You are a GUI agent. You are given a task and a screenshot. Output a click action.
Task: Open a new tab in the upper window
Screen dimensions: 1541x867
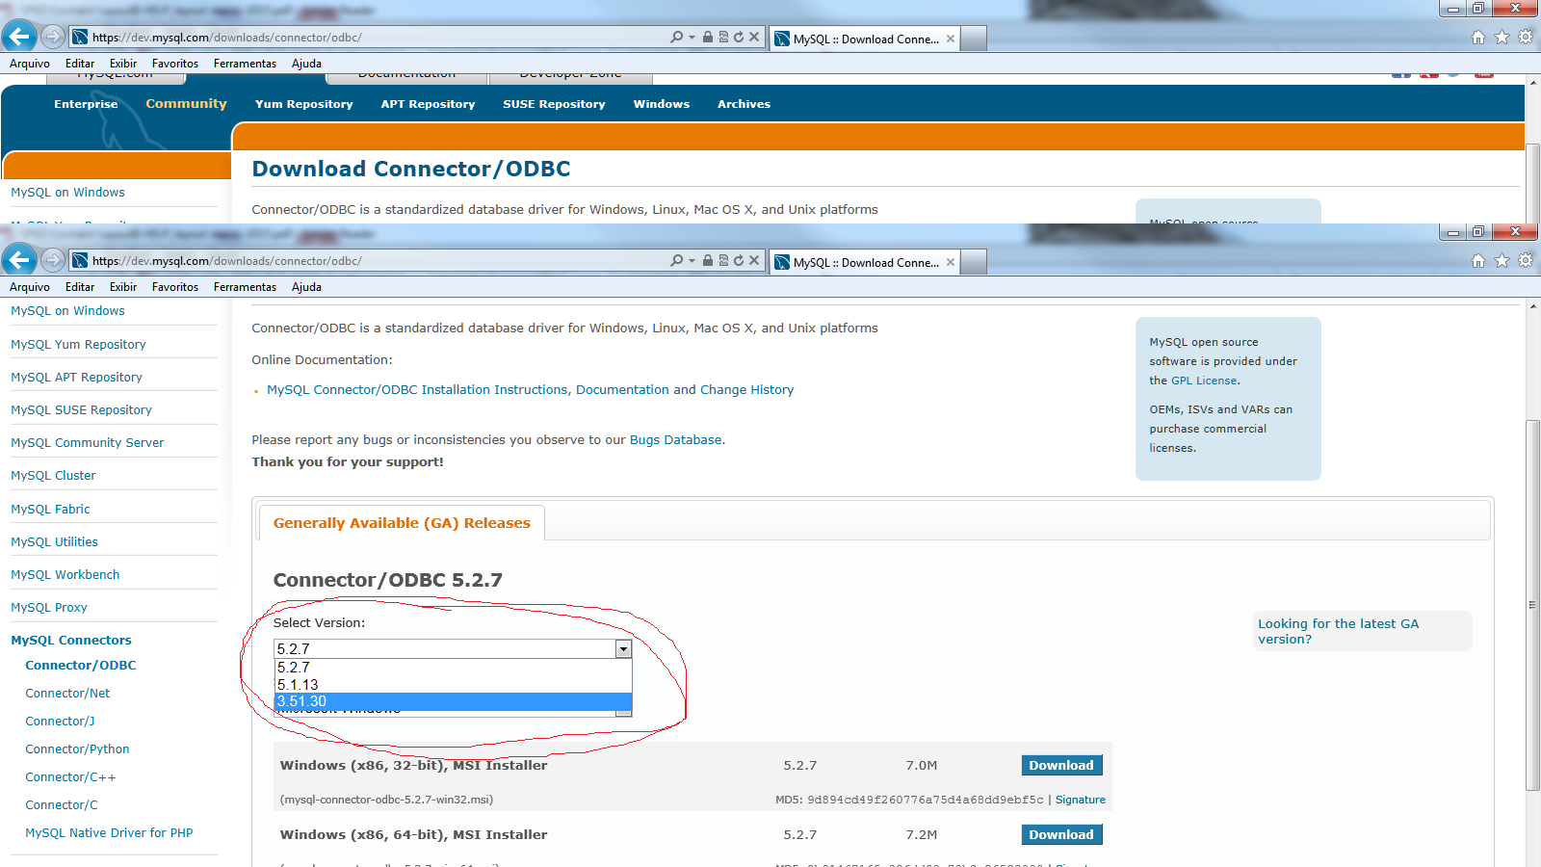974,39
